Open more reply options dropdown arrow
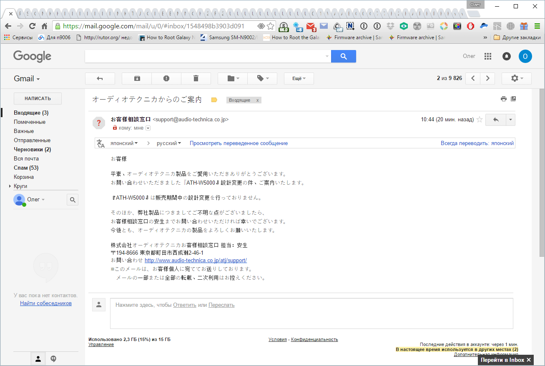Image resolution: width=545 pixels, height=366 pixels. coord(511,120)
